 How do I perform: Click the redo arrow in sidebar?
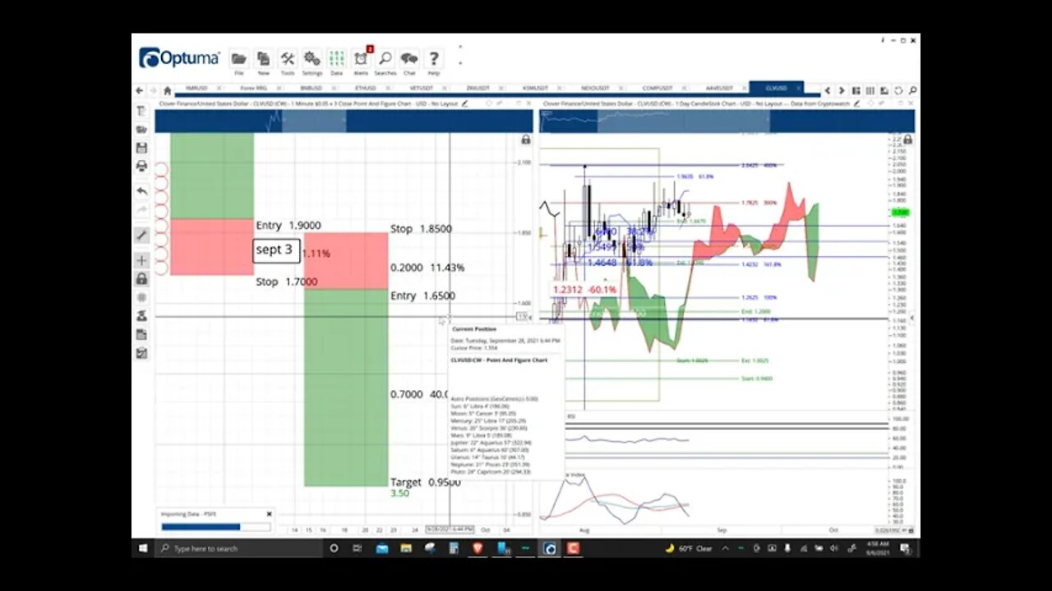[141, 209]
